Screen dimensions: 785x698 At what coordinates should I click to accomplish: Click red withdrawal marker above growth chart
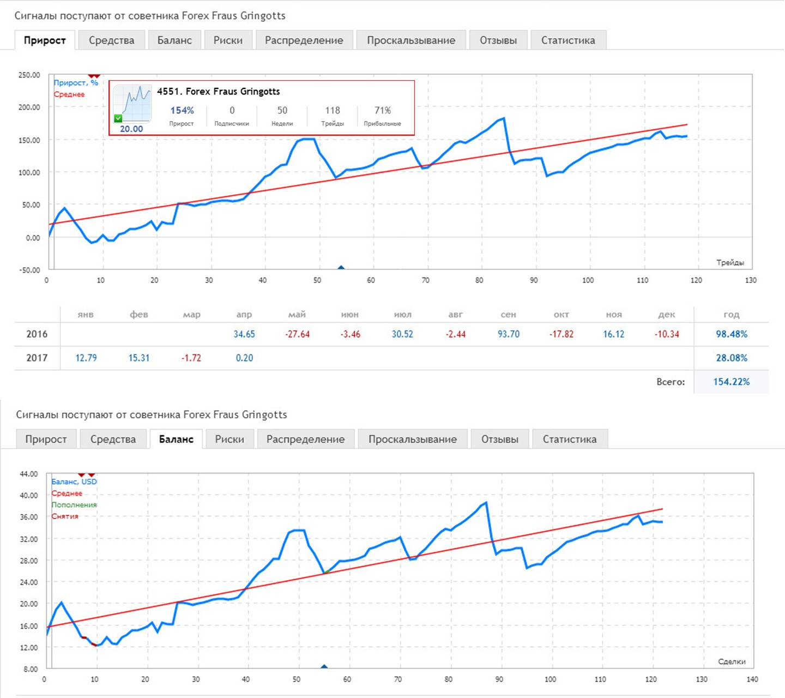(94, 76)
